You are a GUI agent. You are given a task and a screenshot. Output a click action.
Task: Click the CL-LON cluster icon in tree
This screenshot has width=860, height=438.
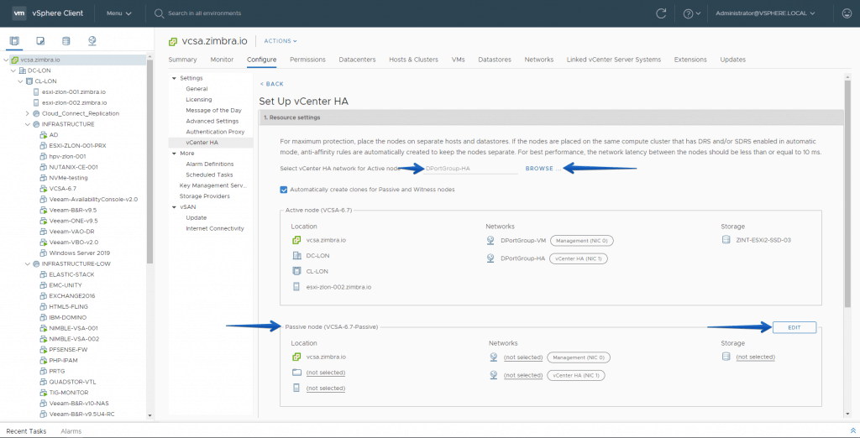[x=29, y=81]
